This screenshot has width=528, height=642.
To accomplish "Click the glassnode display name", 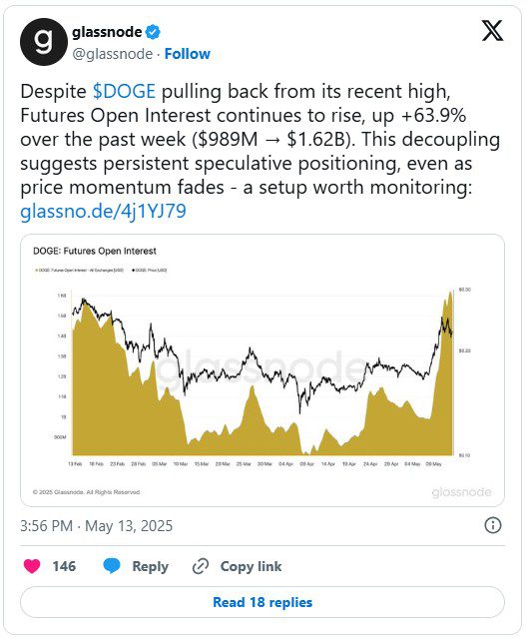I will [x=107, y=32].
